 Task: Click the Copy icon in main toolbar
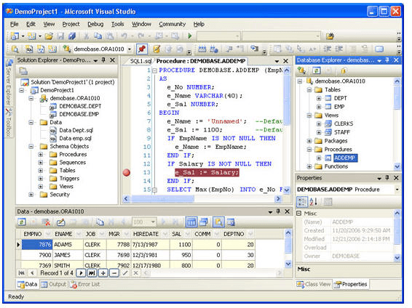point(98,36)
